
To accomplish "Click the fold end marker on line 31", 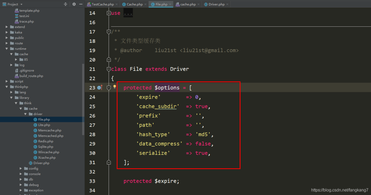I will coord(109,162).
